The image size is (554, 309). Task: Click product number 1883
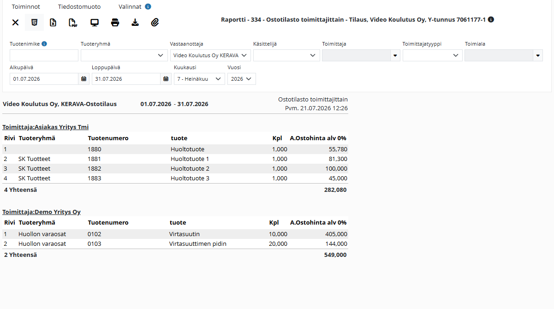[x=94, y=178]
